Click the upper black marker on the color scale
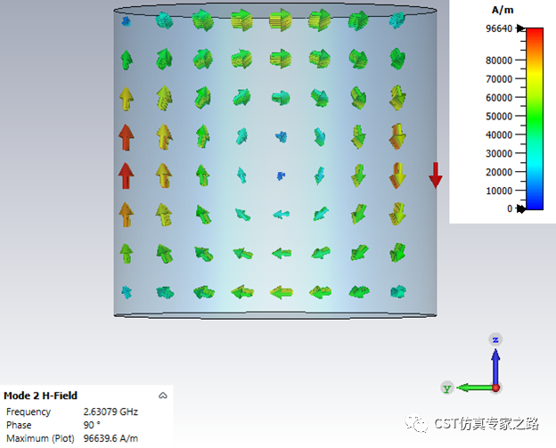The width and height of the screenshot is (556, 448). pos(520,28)
